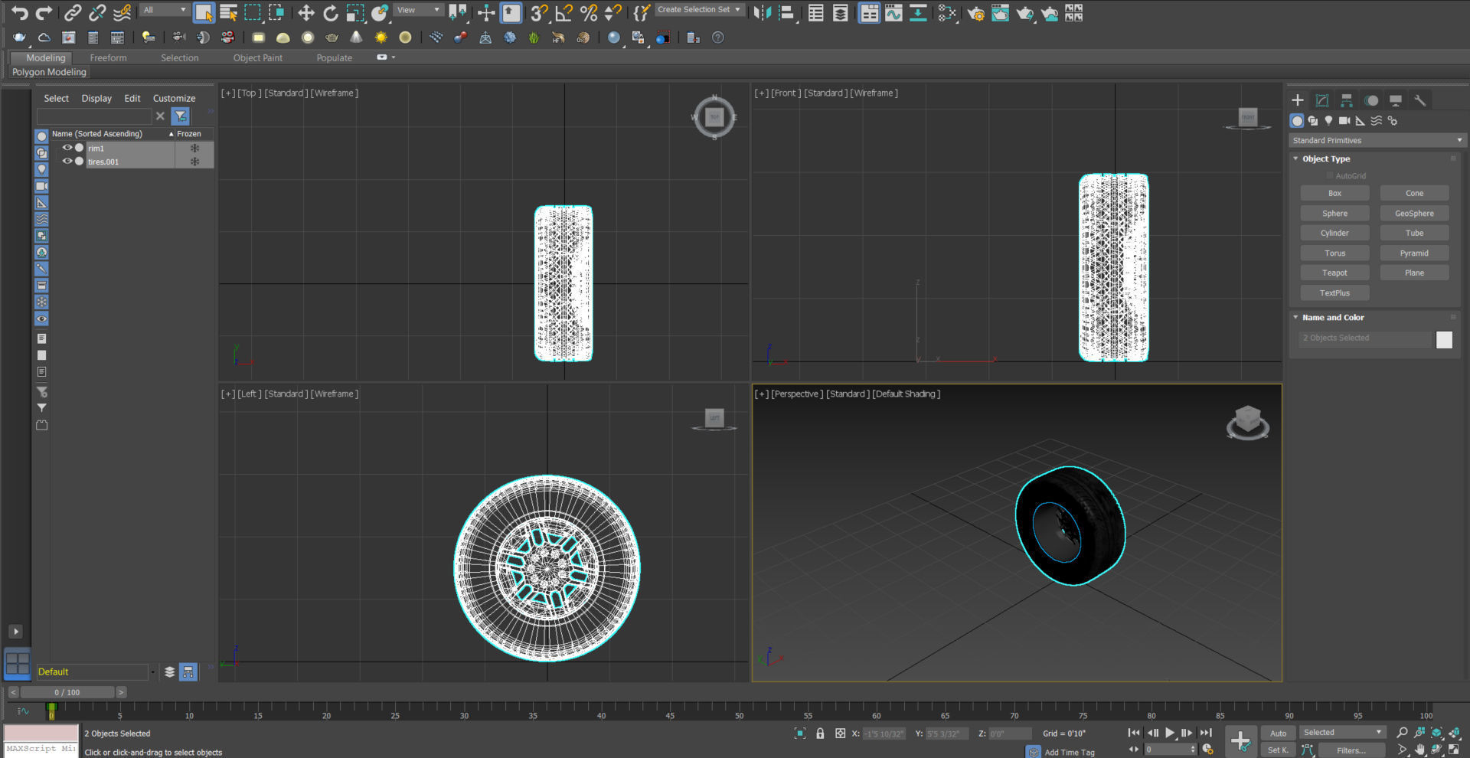Create a Torus primitive
This screenshot has width=1470, height=758.
pos(1334,253)
